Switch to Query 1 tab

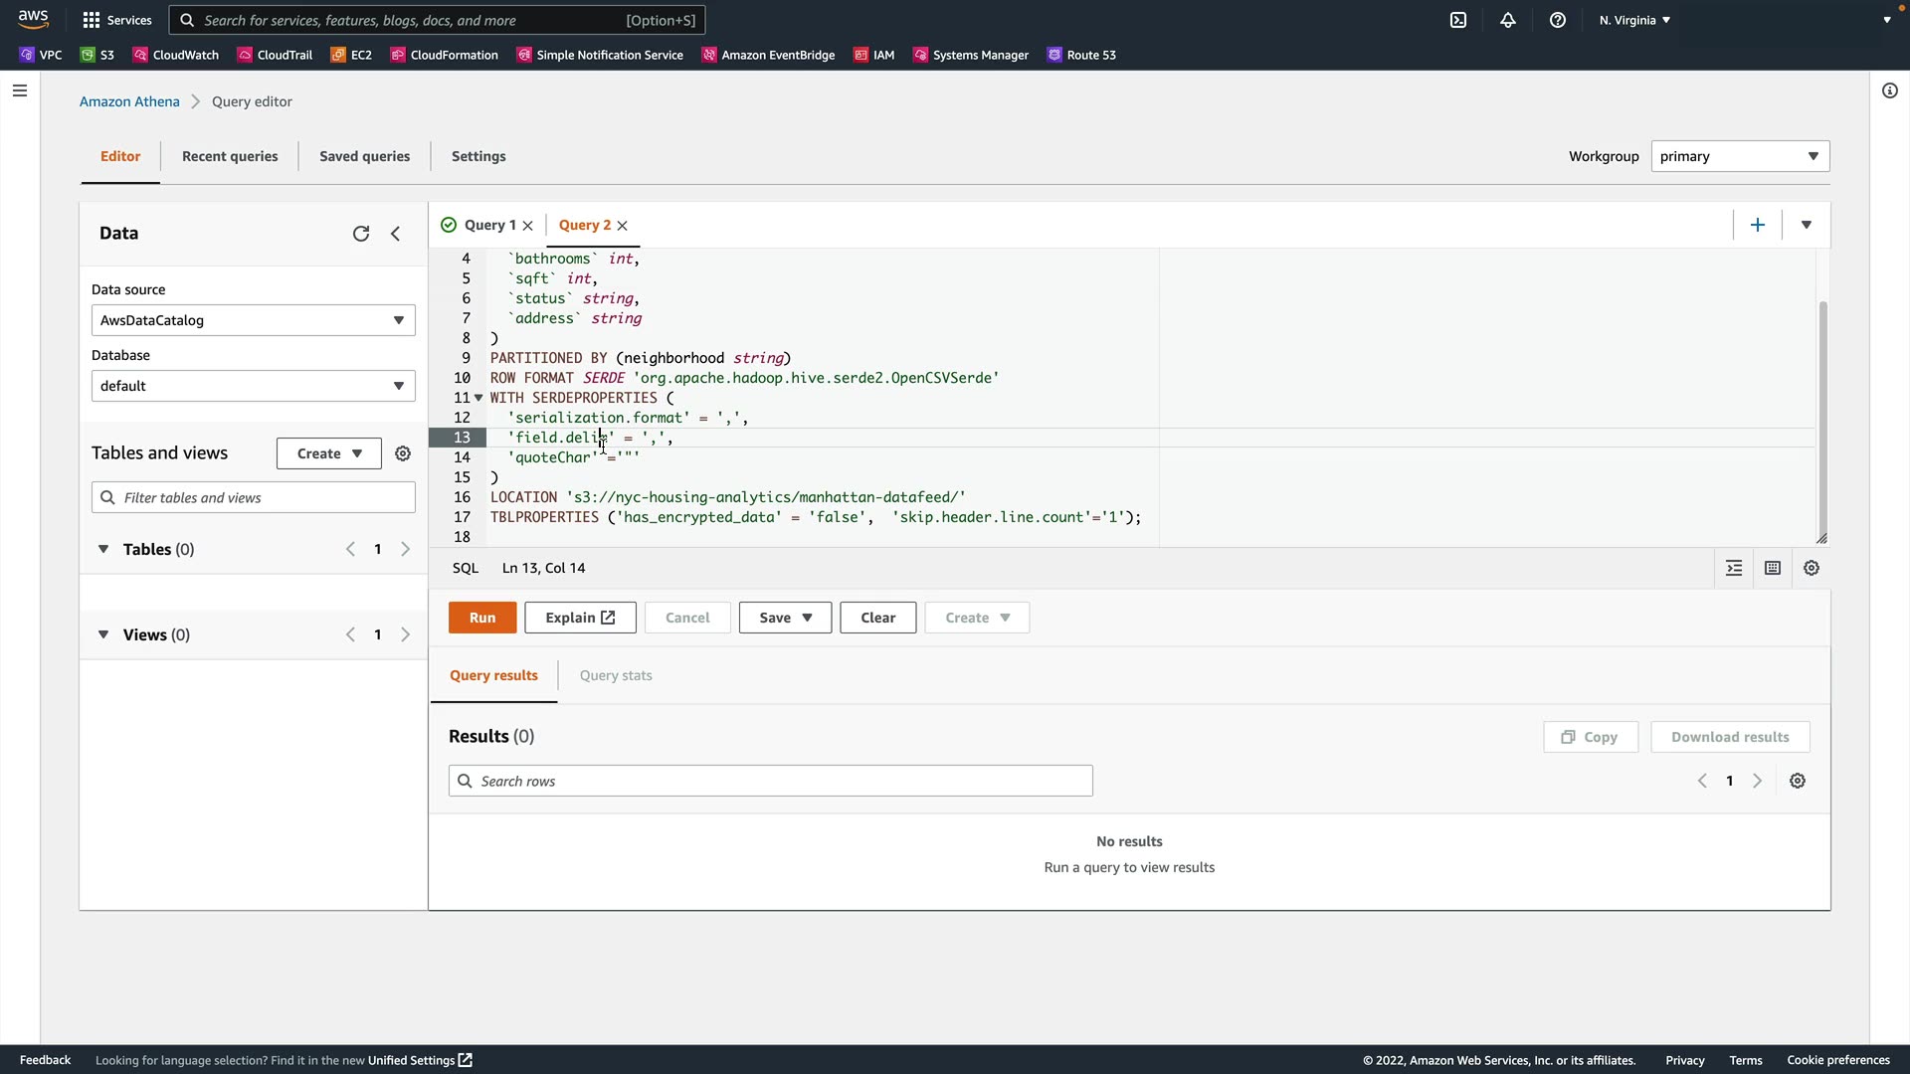(489, 226)
